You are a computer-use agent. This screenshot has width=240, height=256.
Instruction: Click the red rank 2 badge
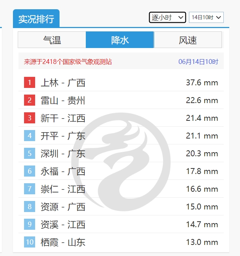(30, 100)
